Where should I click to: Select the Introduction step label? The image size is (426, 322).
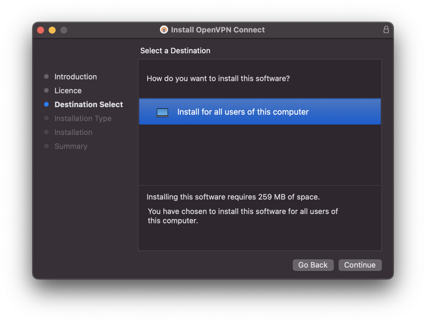75,77
